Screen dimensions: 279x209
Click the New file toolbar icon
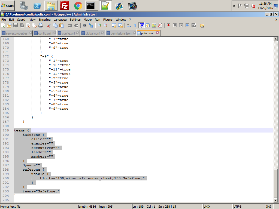[x=3, y=26]
